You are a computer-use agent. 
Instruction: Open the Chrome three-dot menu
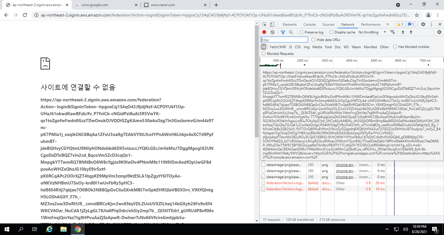pyautogui.click(x=438, y=15)
